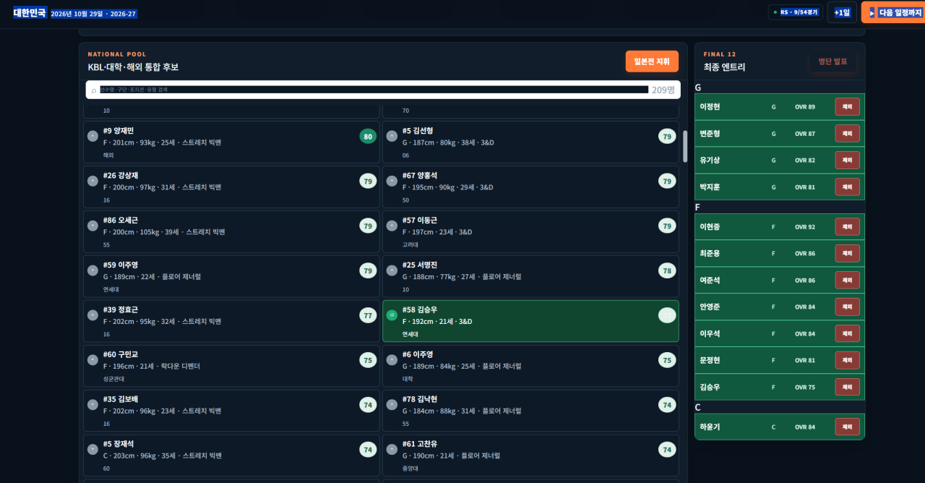Click the 명단 발표 button
The height and width of the screenshot is (483, 925).
[833, 61]
